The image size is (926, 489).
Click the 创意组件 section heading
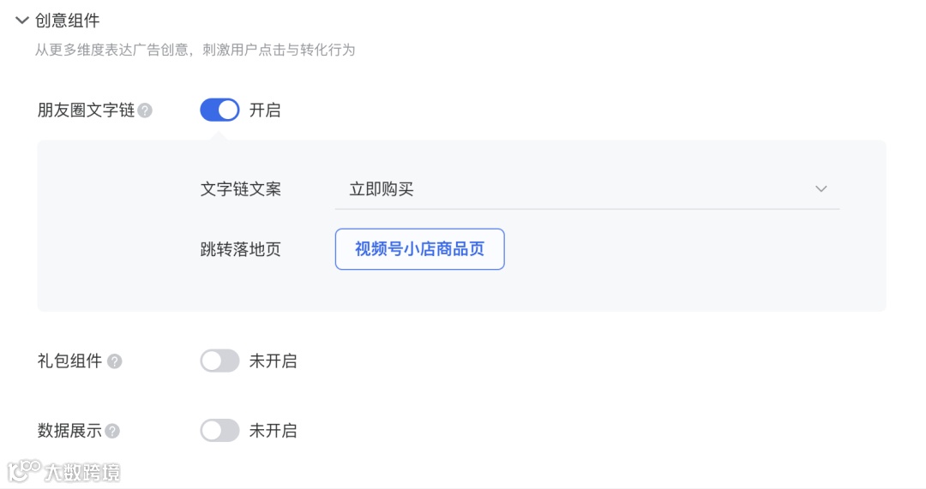click(68, 21)
